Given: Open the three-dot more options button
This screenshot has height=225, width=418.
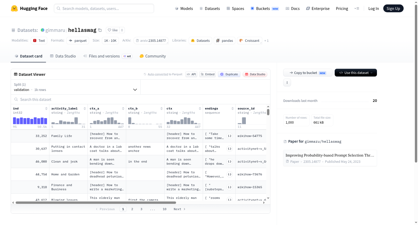Looking at the screenshot, I should (287, 83).
